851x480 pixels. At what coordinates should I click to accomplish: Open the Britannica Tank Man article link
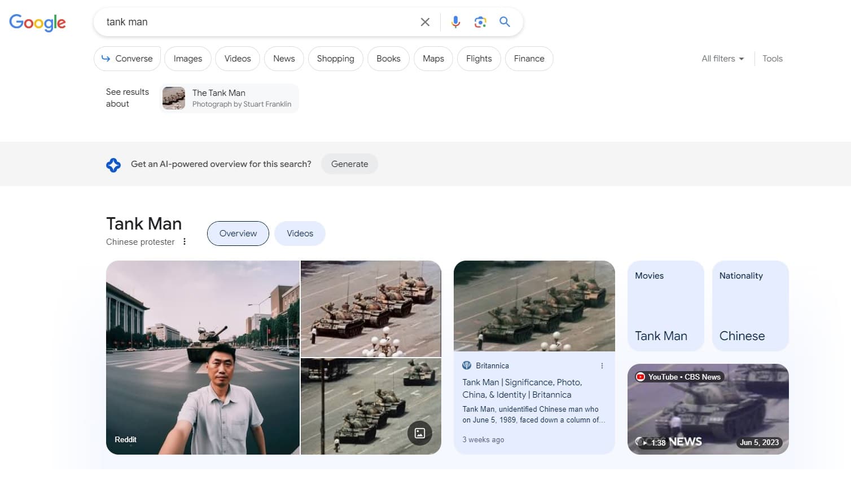click(522, 388)
